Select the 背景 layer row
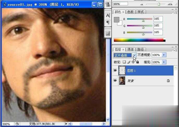 pyautogui.click(x=143, y=81)
